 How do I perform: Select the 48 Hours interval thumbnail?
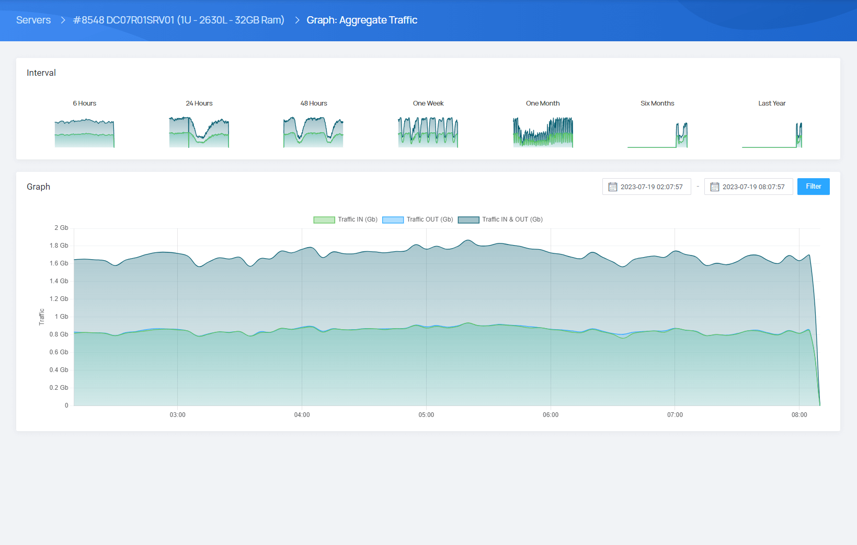coord(313,133)
